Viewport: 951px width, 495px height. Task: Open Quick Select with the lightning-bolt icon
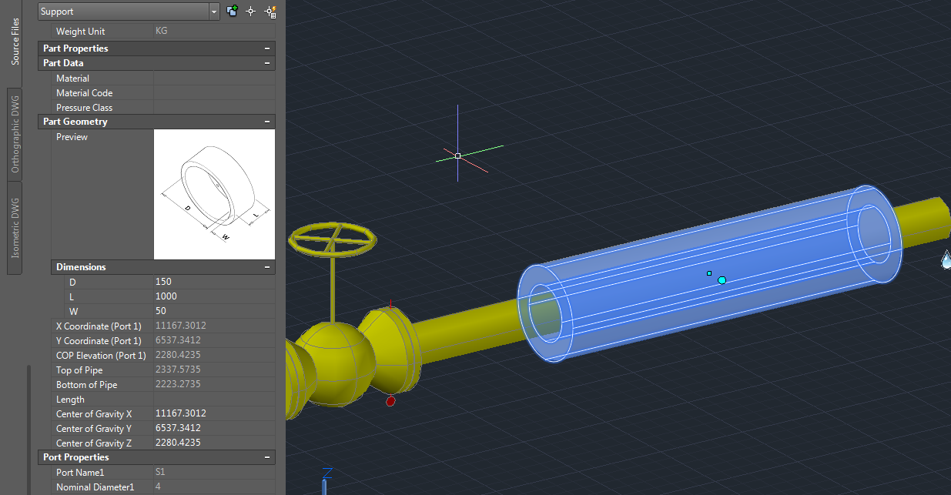pyautogui.click(x=269, y=12)
